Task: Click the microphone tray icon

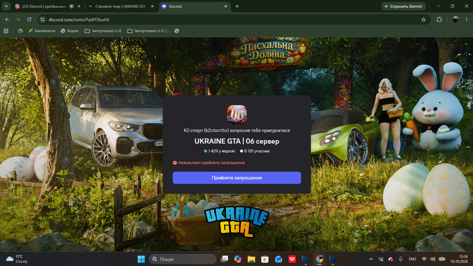Action: [x=401, y=259]
